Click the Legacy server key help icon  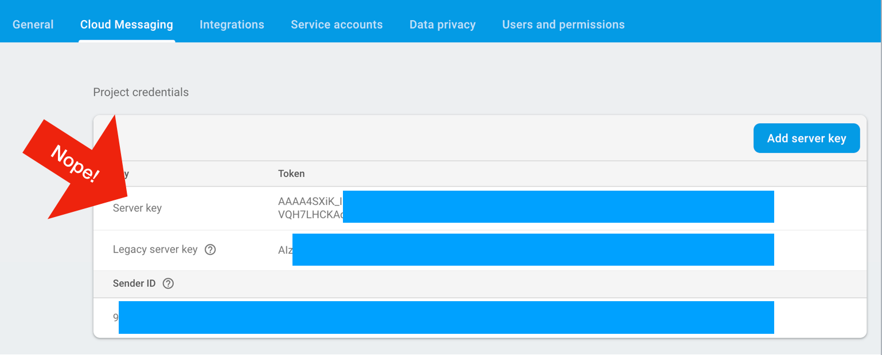pyautogui.click(x=210, y=250)
